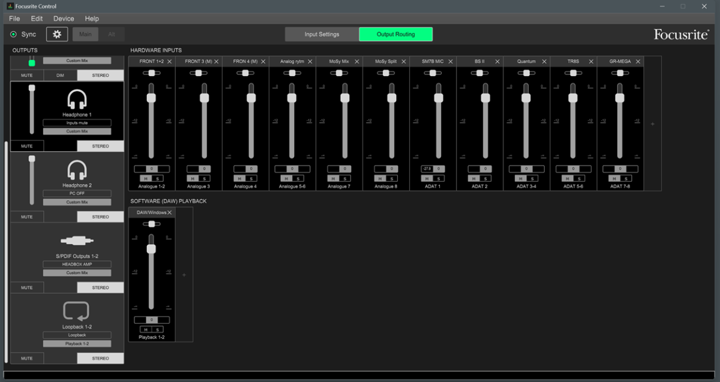The width and height of the screenshot is (720, 382).
Task: Switch to the Input Settings tab
Action: [322, 34]
